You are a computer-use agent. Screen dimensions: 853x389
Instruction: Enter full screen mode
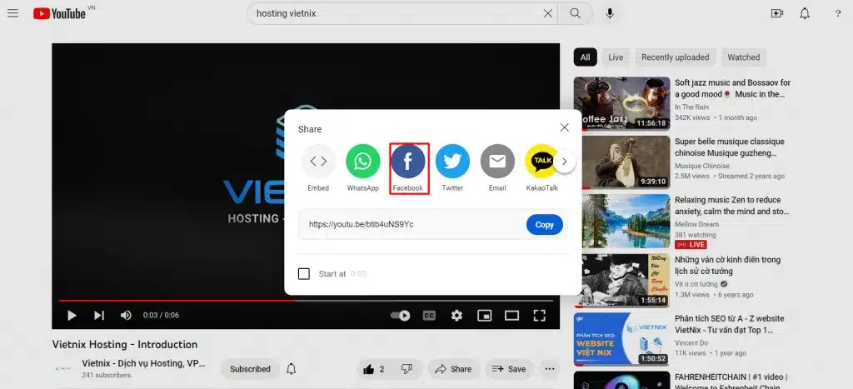[539, 315]
